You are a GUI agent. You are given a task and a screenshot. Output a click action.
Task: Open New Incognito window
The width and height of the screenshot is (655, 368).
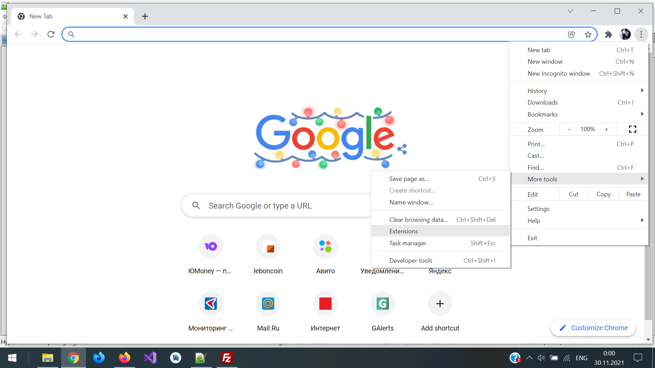click(579, 74)
